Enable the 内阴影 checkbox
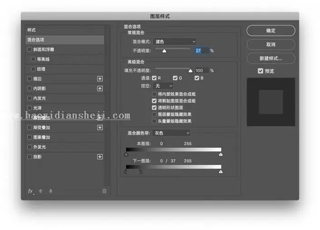Image resolution: width=320 pixels, height=230 pixels. click(x=30, y=89)
